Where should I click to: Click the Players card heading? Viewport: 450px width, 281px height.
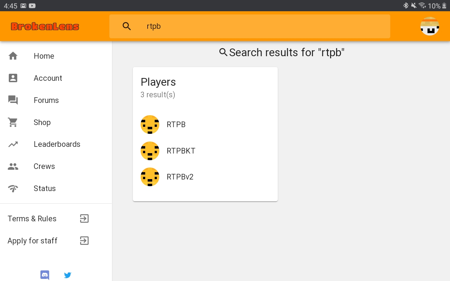click(x=158, y=82)
